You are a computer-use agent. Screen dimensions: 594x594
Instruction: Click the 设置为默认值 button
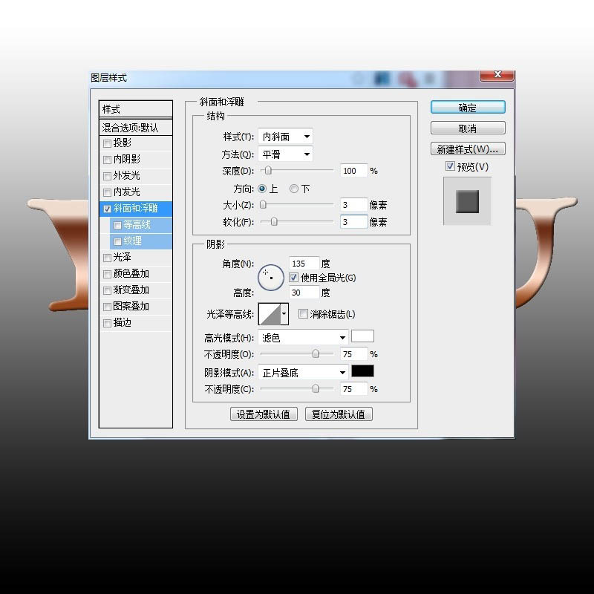(x=264, y=414)
